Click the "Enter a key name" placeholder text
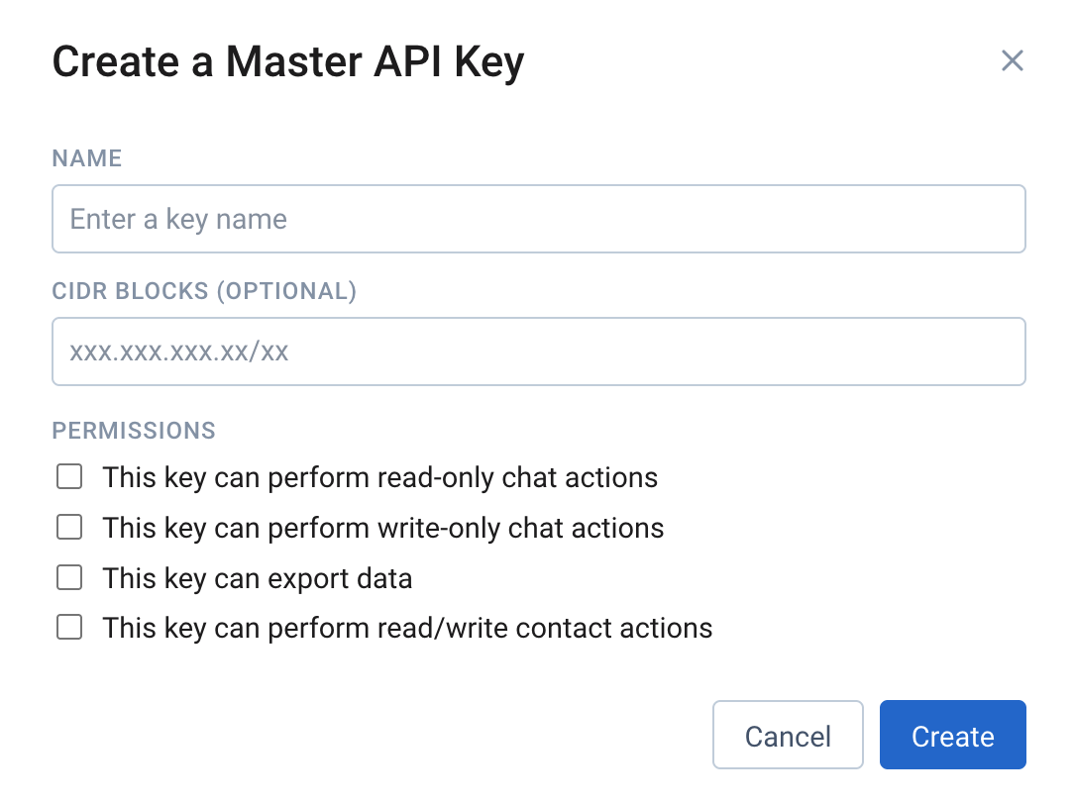Screen dimensions: 1074x804 tap(178, 220)
